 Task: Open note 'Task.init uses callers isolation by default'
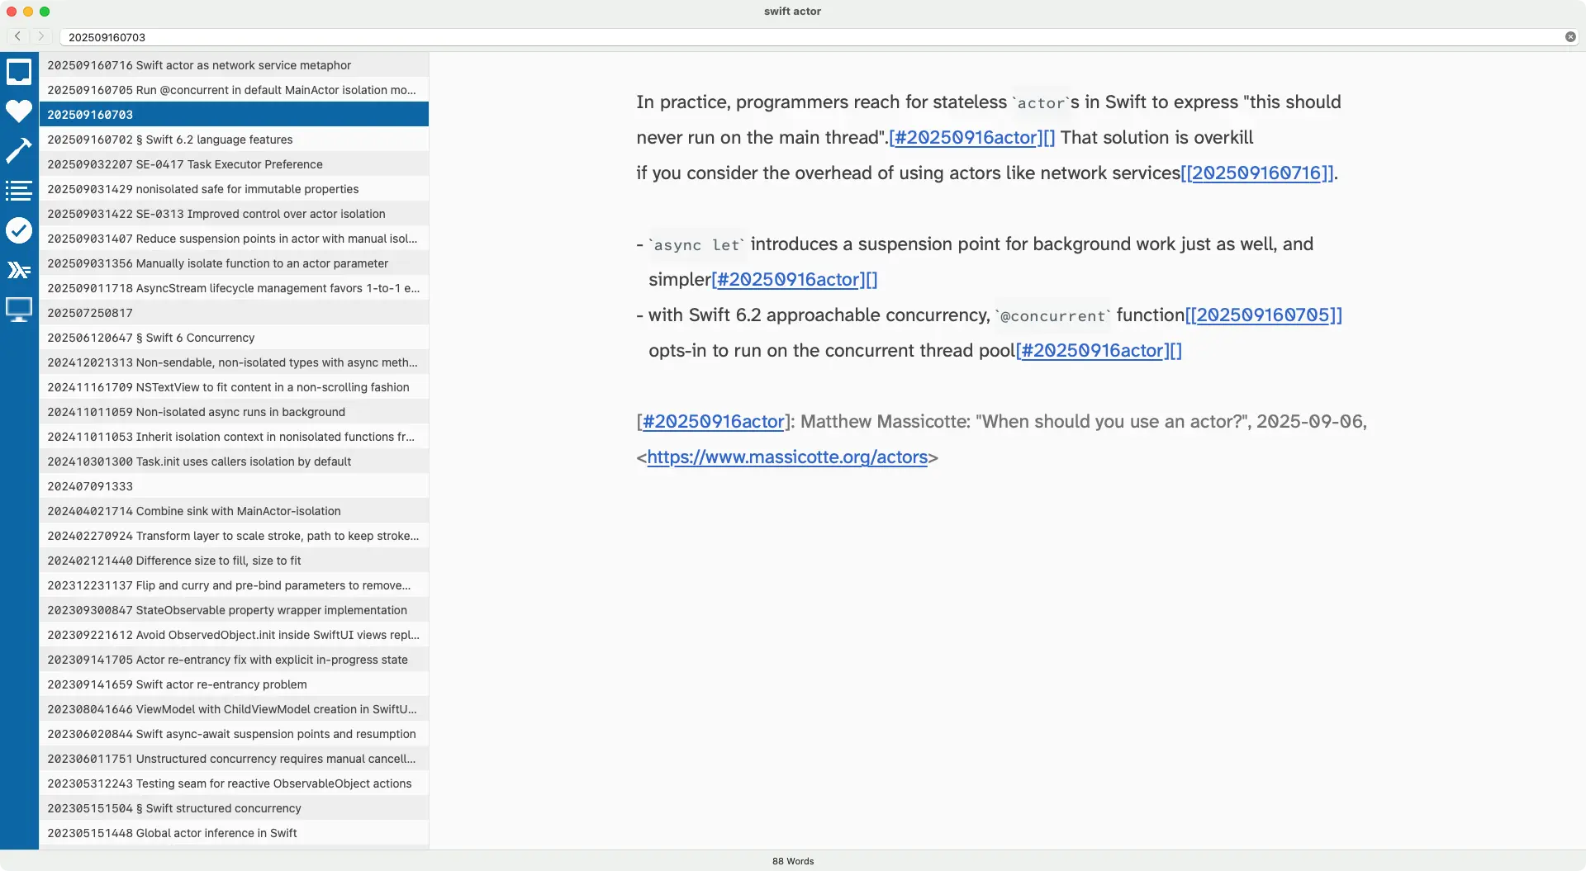click(x=234, y=461)
